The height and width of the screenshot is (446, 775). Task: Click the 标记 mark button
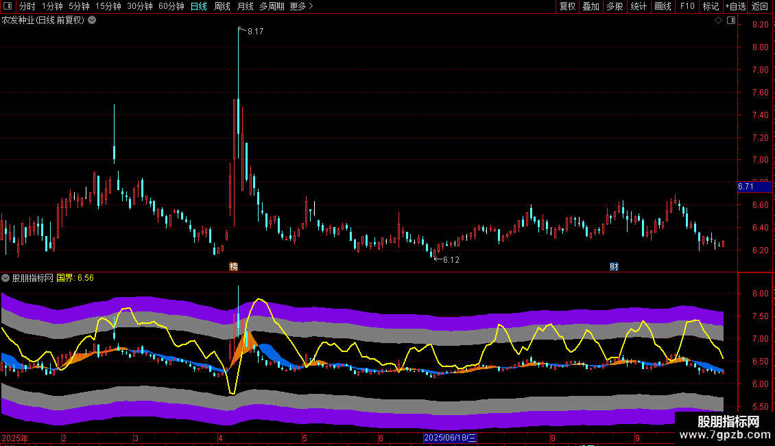(x=711, y=6)
